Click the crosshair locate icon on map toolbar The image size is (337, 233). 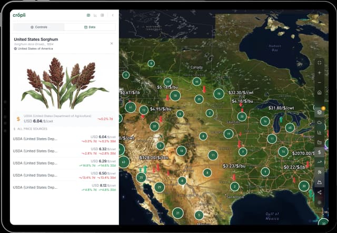tap(320, 63)
